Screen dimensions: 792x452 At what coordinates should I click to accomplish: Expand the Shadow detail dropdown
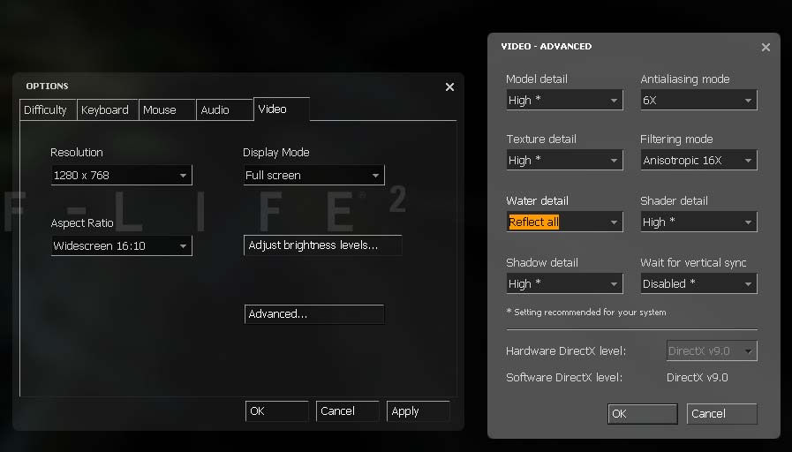(564, 284)
